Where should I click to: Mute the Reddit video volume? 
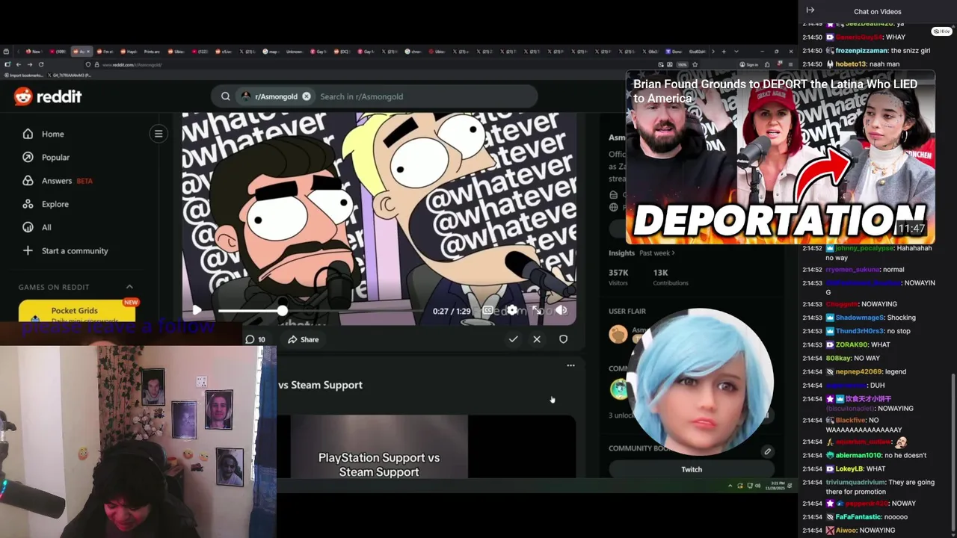pyautogui.click(x=561, y=310)
